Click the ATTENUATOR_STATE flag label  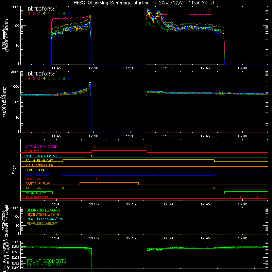pyautogui.click(x=41, y=147)
